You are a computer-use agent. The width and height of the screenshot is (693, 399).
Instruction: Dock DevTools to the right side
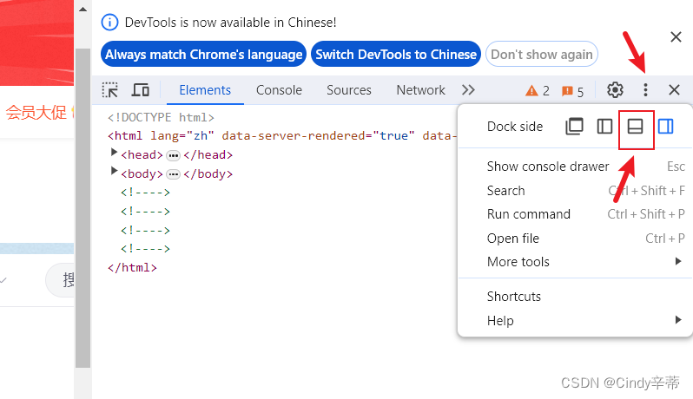(x=665, y=127)
